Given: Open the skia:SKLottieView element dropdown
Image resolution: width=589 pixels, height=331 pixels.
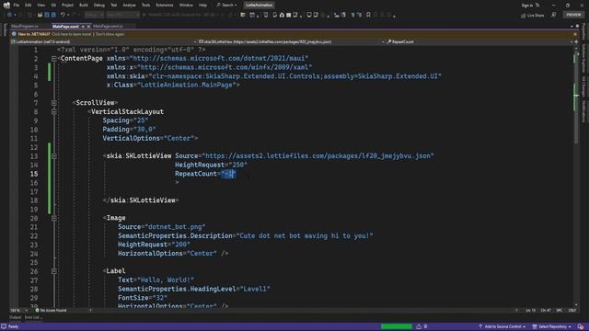Looking at the screenshot, I should (x=291, y=41).
